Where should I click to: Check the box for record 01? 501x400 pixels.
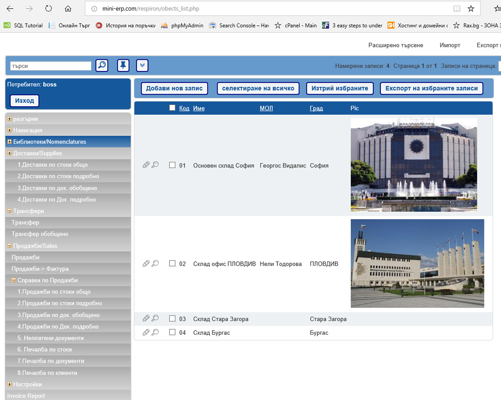tap(172, 165)
